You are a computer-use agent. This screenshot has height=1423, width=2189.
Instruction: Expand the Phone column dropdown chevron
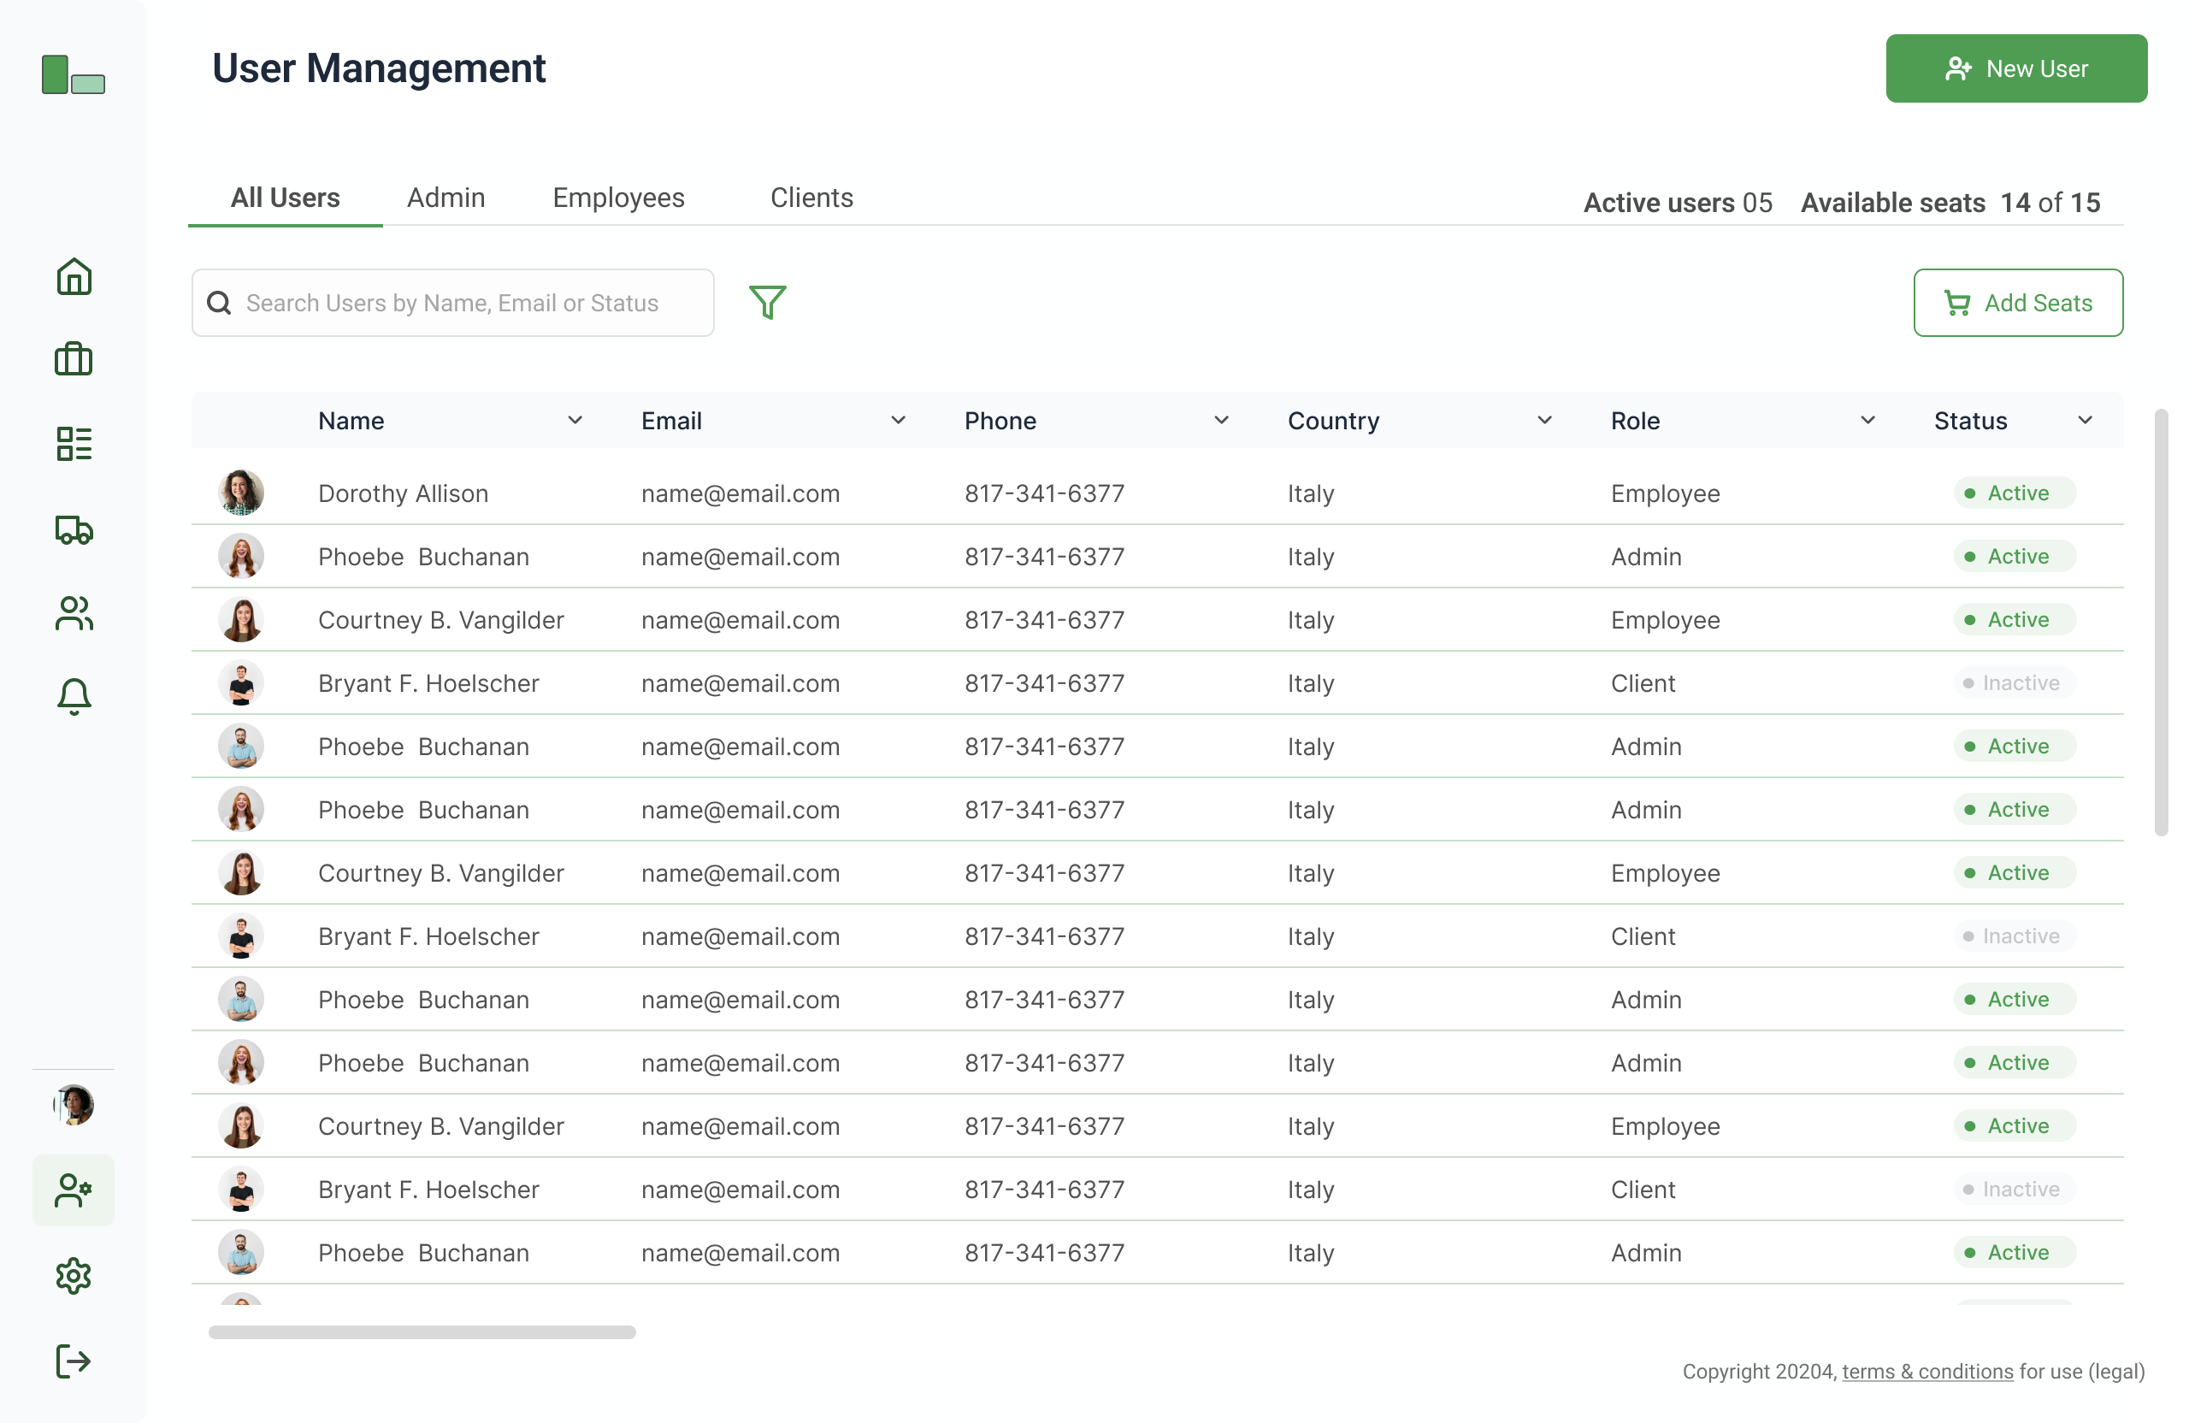click(x=1221, y=421)
